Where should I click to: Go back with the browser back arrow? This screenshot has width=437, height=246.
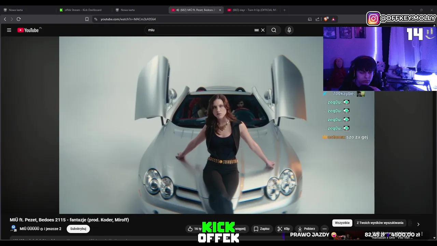[5, 19]
